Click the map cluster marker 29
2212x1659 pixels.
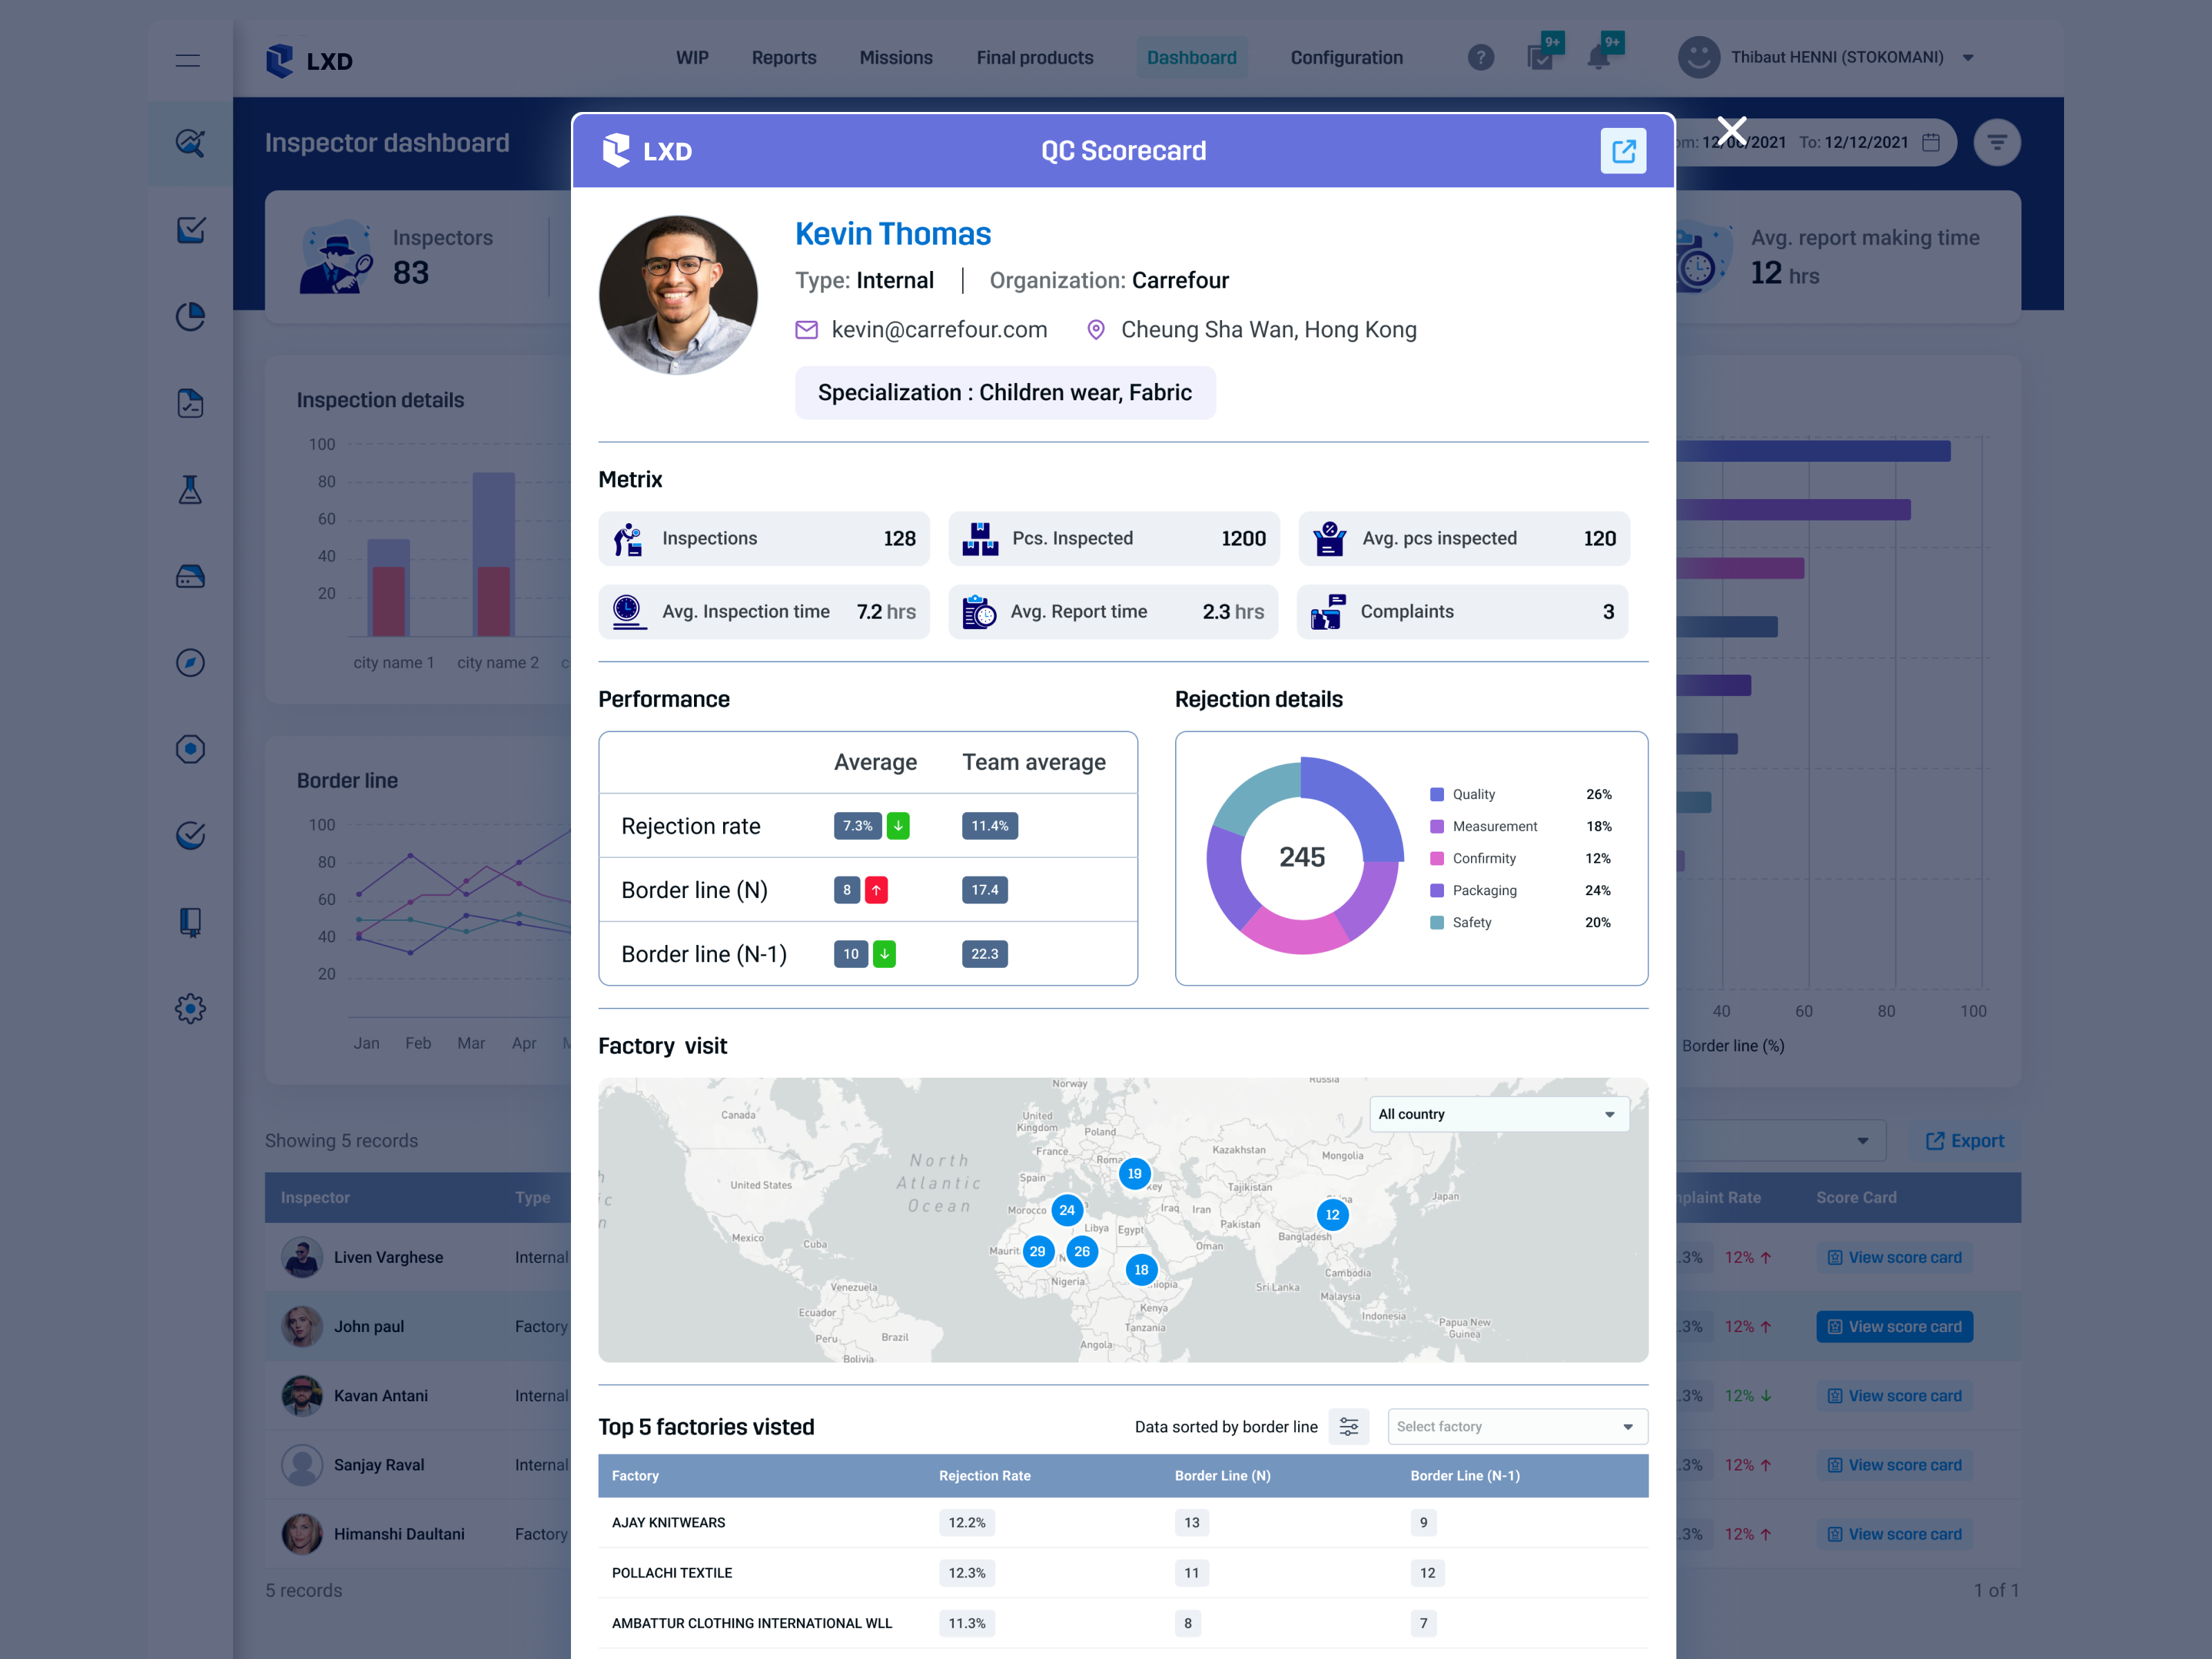coord(1038,1251)
